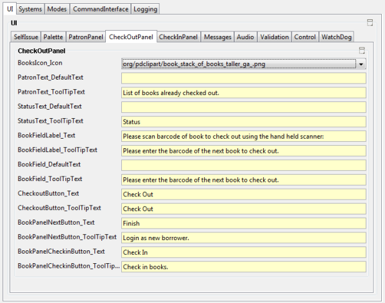Select the PatronPanel sub-tab
This screenshot has width=385, height=303.
(85, 37)
